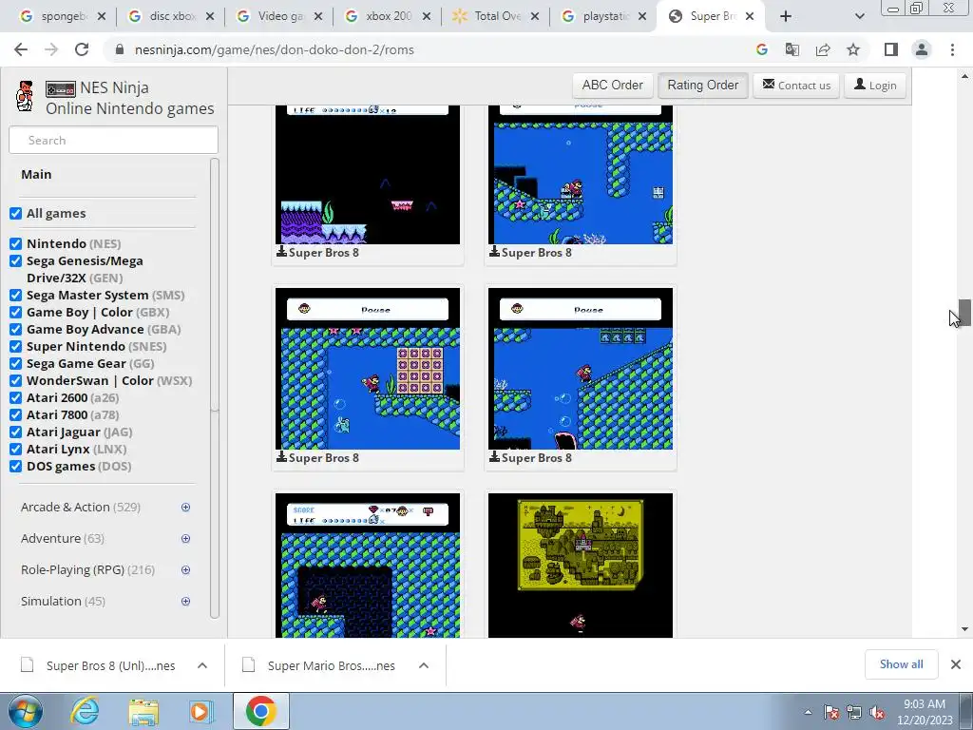Click the sidebar list scrollbar
Image resolution: width=973 pixels, height=730 pixels.
[x=215, y=388]
